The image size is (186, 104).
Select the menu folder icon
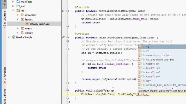[x=23, y=28]
